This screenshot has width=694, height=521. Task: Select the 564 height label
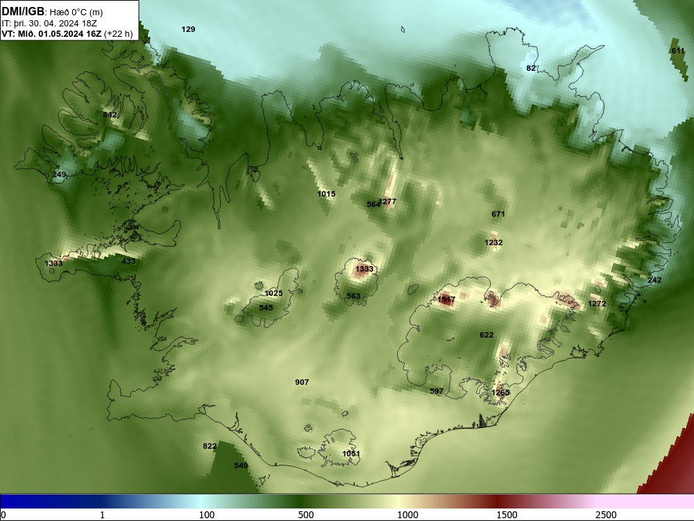click(x=373, y=204)
